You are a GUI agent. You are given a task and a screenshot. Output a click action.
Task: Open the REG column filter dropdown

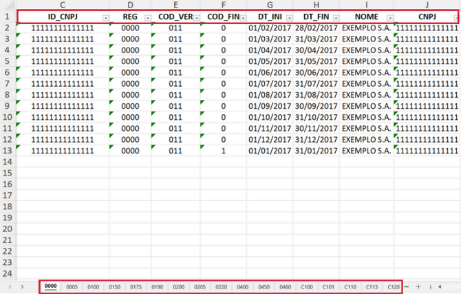(x=147, y=17)
